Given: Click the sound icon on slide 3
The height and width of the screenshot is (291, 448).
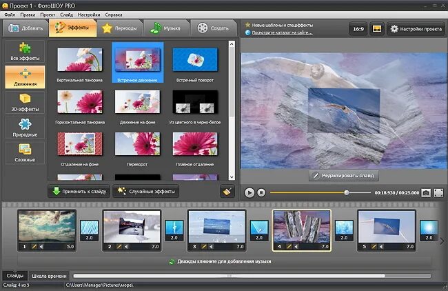Looking at the screenshot, I should tap(211, 246).
